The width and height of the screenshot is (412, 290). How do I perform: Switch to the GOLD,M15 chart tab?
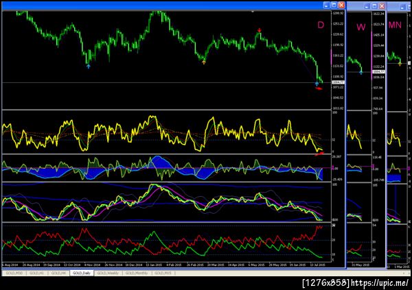point(163,274)
